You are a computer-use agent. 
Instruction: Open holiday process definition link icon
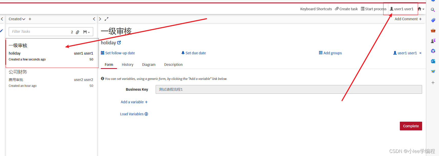point(119,43)
